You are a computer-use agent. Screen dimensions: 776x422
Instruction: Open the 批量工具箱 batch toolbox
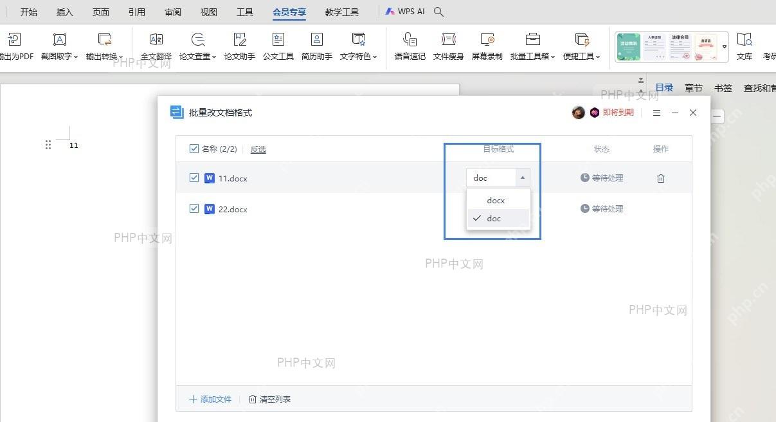(532, 46)
